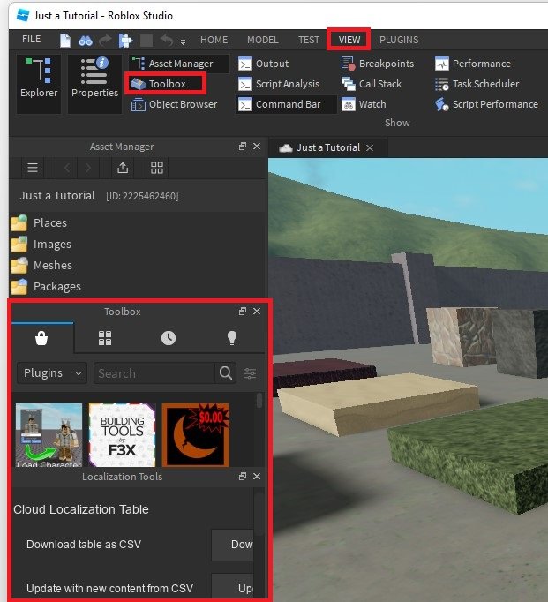Click the Asset Manager back arrow
This screenshot has width=548, height=602.
tap(67, 168)
